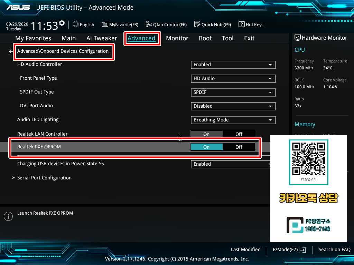
Task: Select Charging USB devices in Power State S5
Action: tap(60, 164)
